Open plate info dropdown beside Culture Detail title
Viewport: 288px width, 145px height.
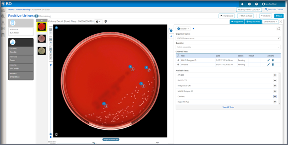(x=98, y=21)
